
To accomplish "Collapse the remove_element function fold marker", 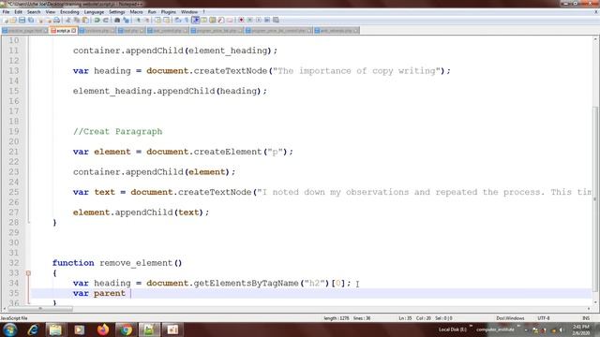I will [x=28, y=272].
